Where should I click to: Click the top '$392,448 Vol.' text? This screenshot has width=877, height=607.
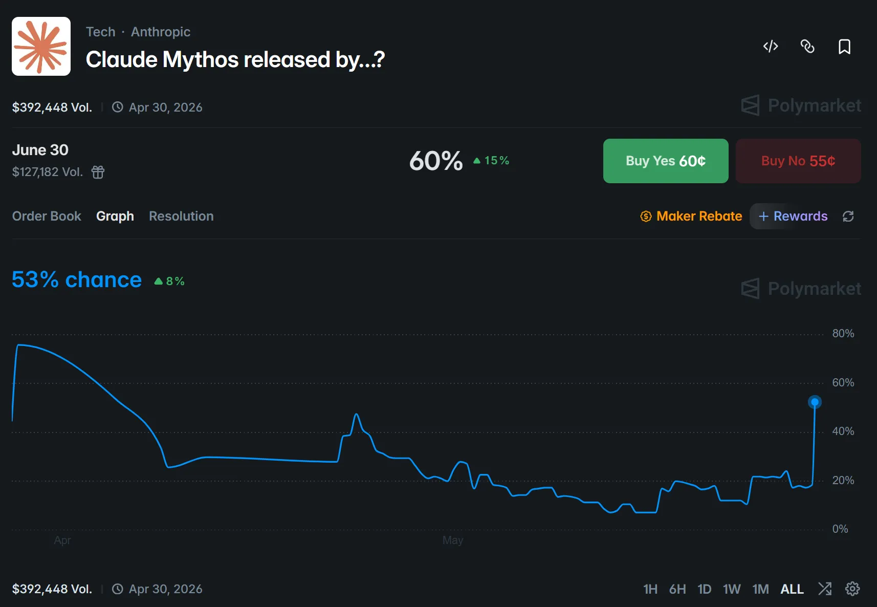tap(52, 107)
